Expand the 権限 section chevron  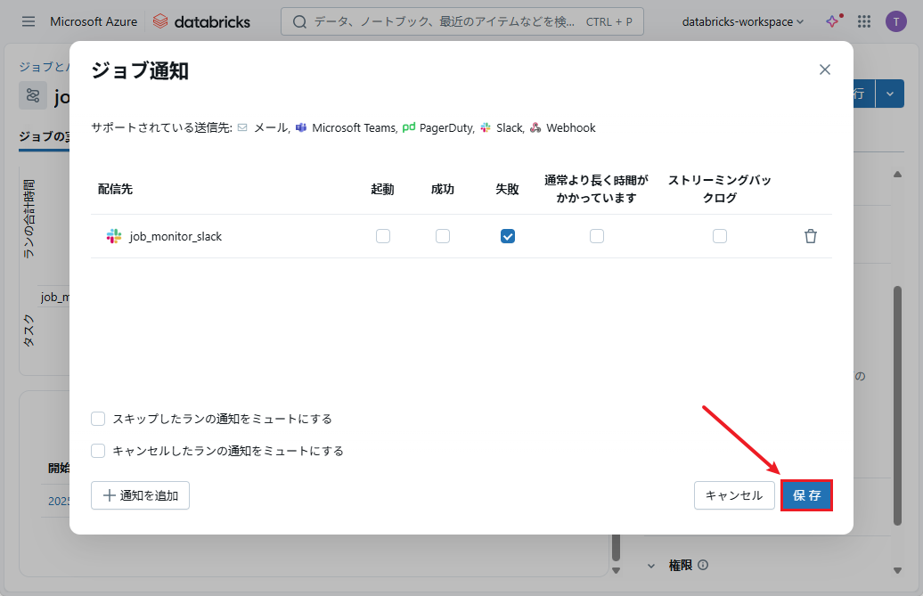pyautogui.click(x=650, y=565)
